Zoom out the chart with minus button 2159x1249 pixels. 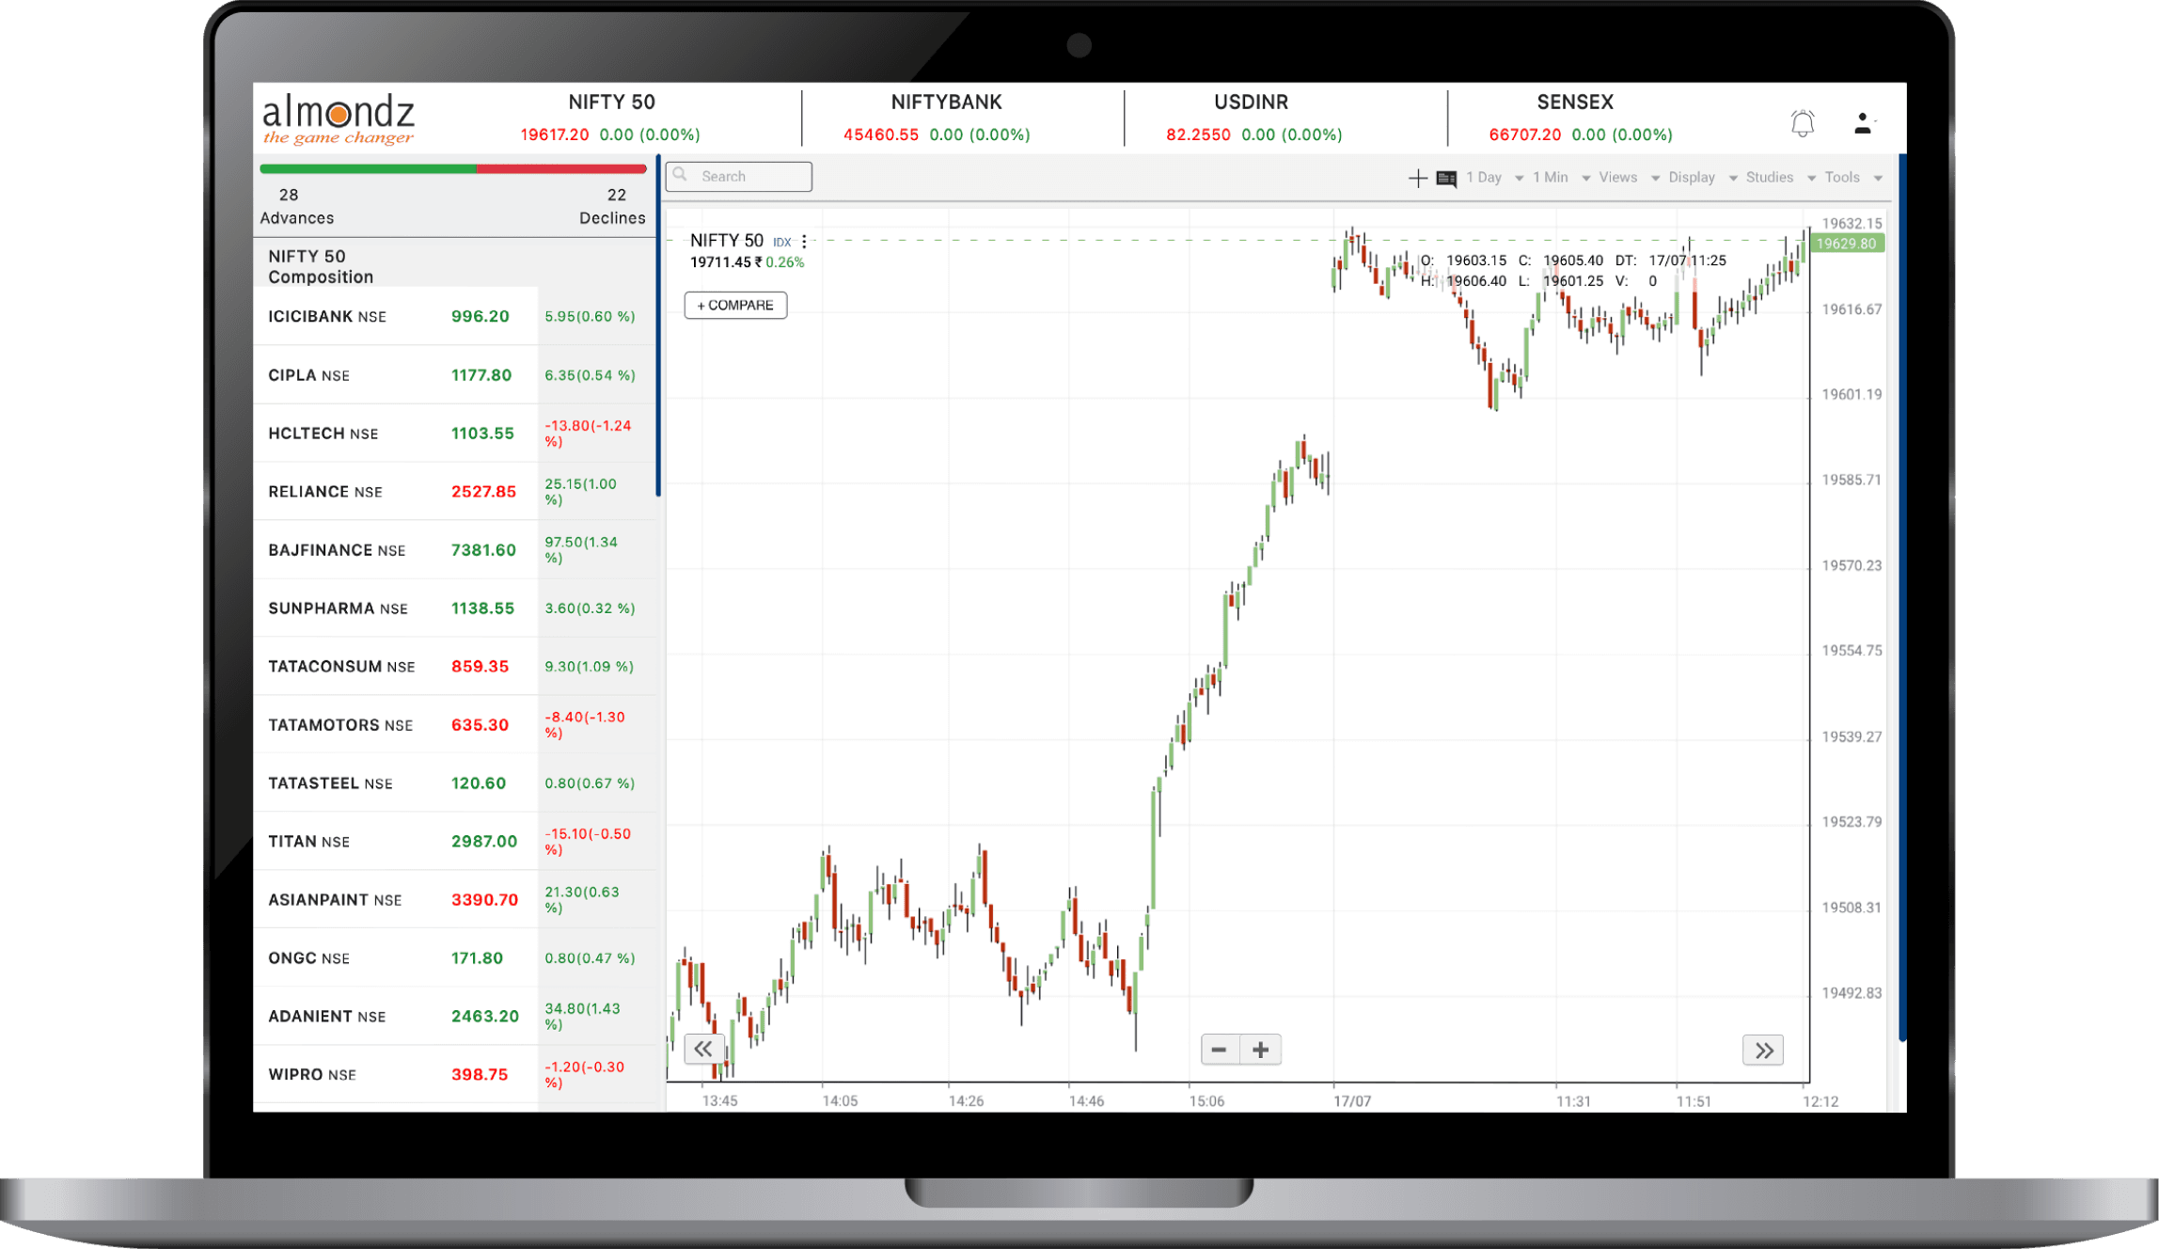pyautogui.click(x=1220, y=1050)
